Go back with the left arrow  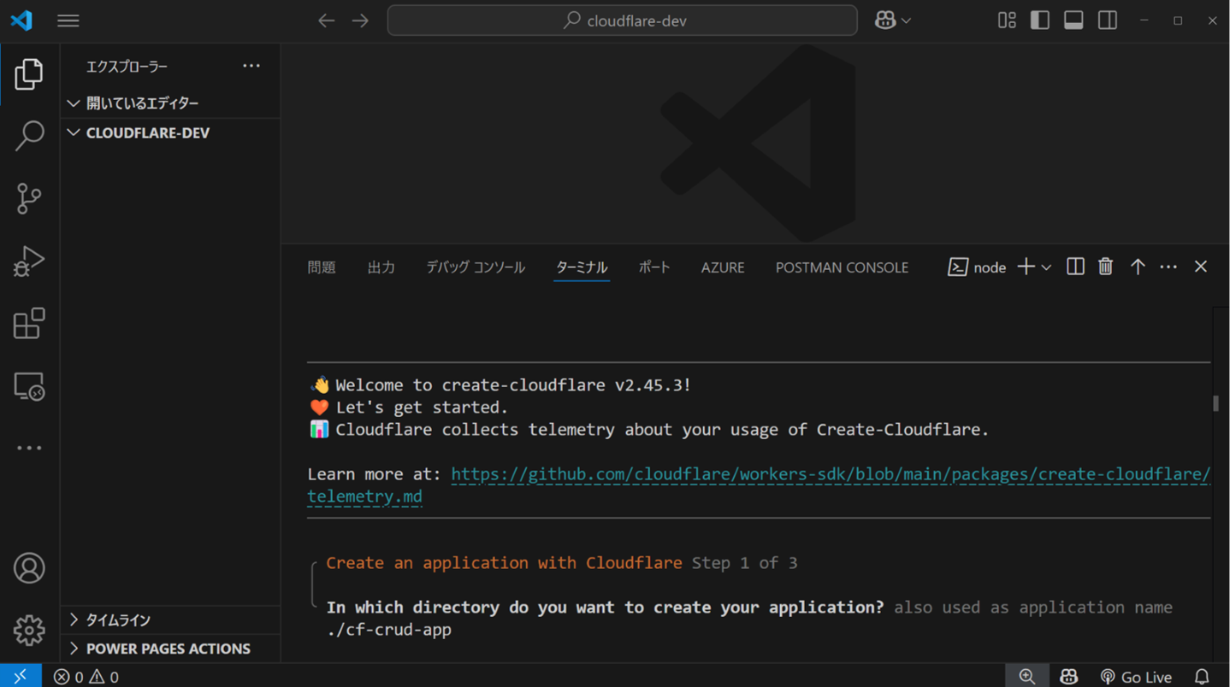click(x=326, y=21)
